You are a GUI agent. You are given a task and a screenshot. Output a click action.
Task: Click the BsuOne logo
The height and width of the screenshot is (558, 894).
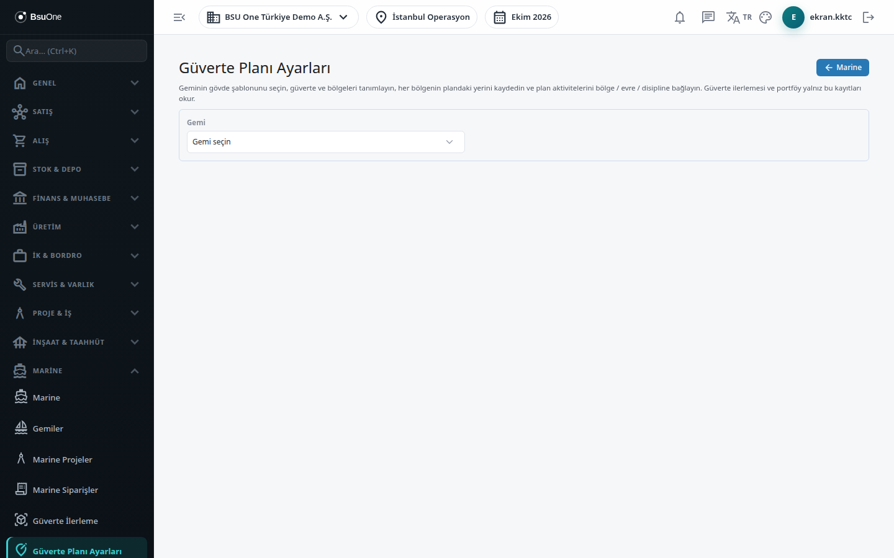(38, 17)
